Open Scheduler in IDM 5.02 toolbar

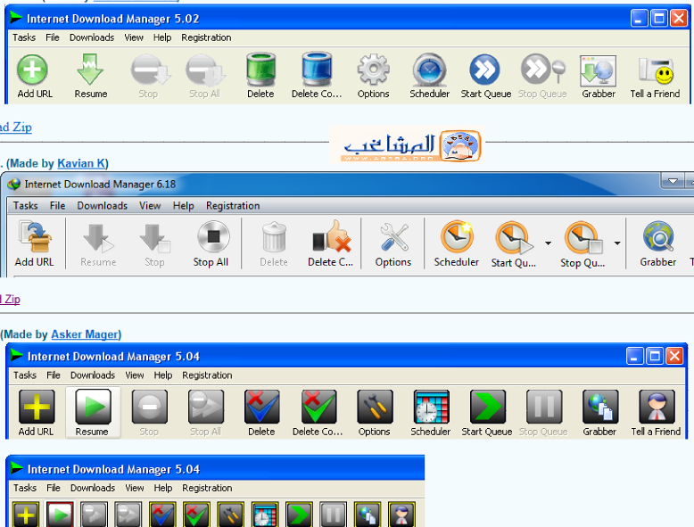coord(429,76)
